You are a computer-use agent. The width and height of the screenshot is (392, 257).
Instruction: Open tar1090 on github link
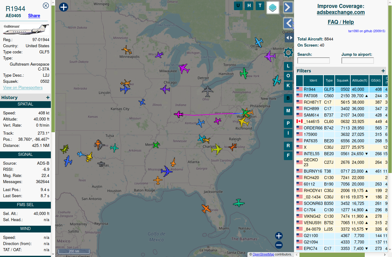coord(367,31)
